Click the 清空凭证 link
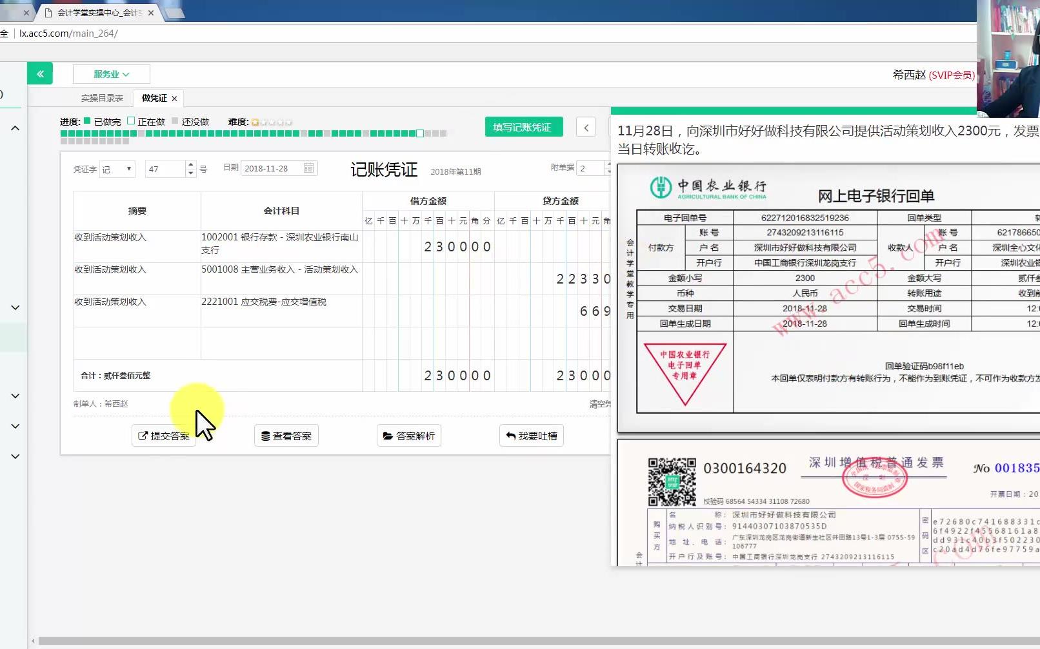The height and width of the screenshot is (649, 1040). click(x=599, y=403)
